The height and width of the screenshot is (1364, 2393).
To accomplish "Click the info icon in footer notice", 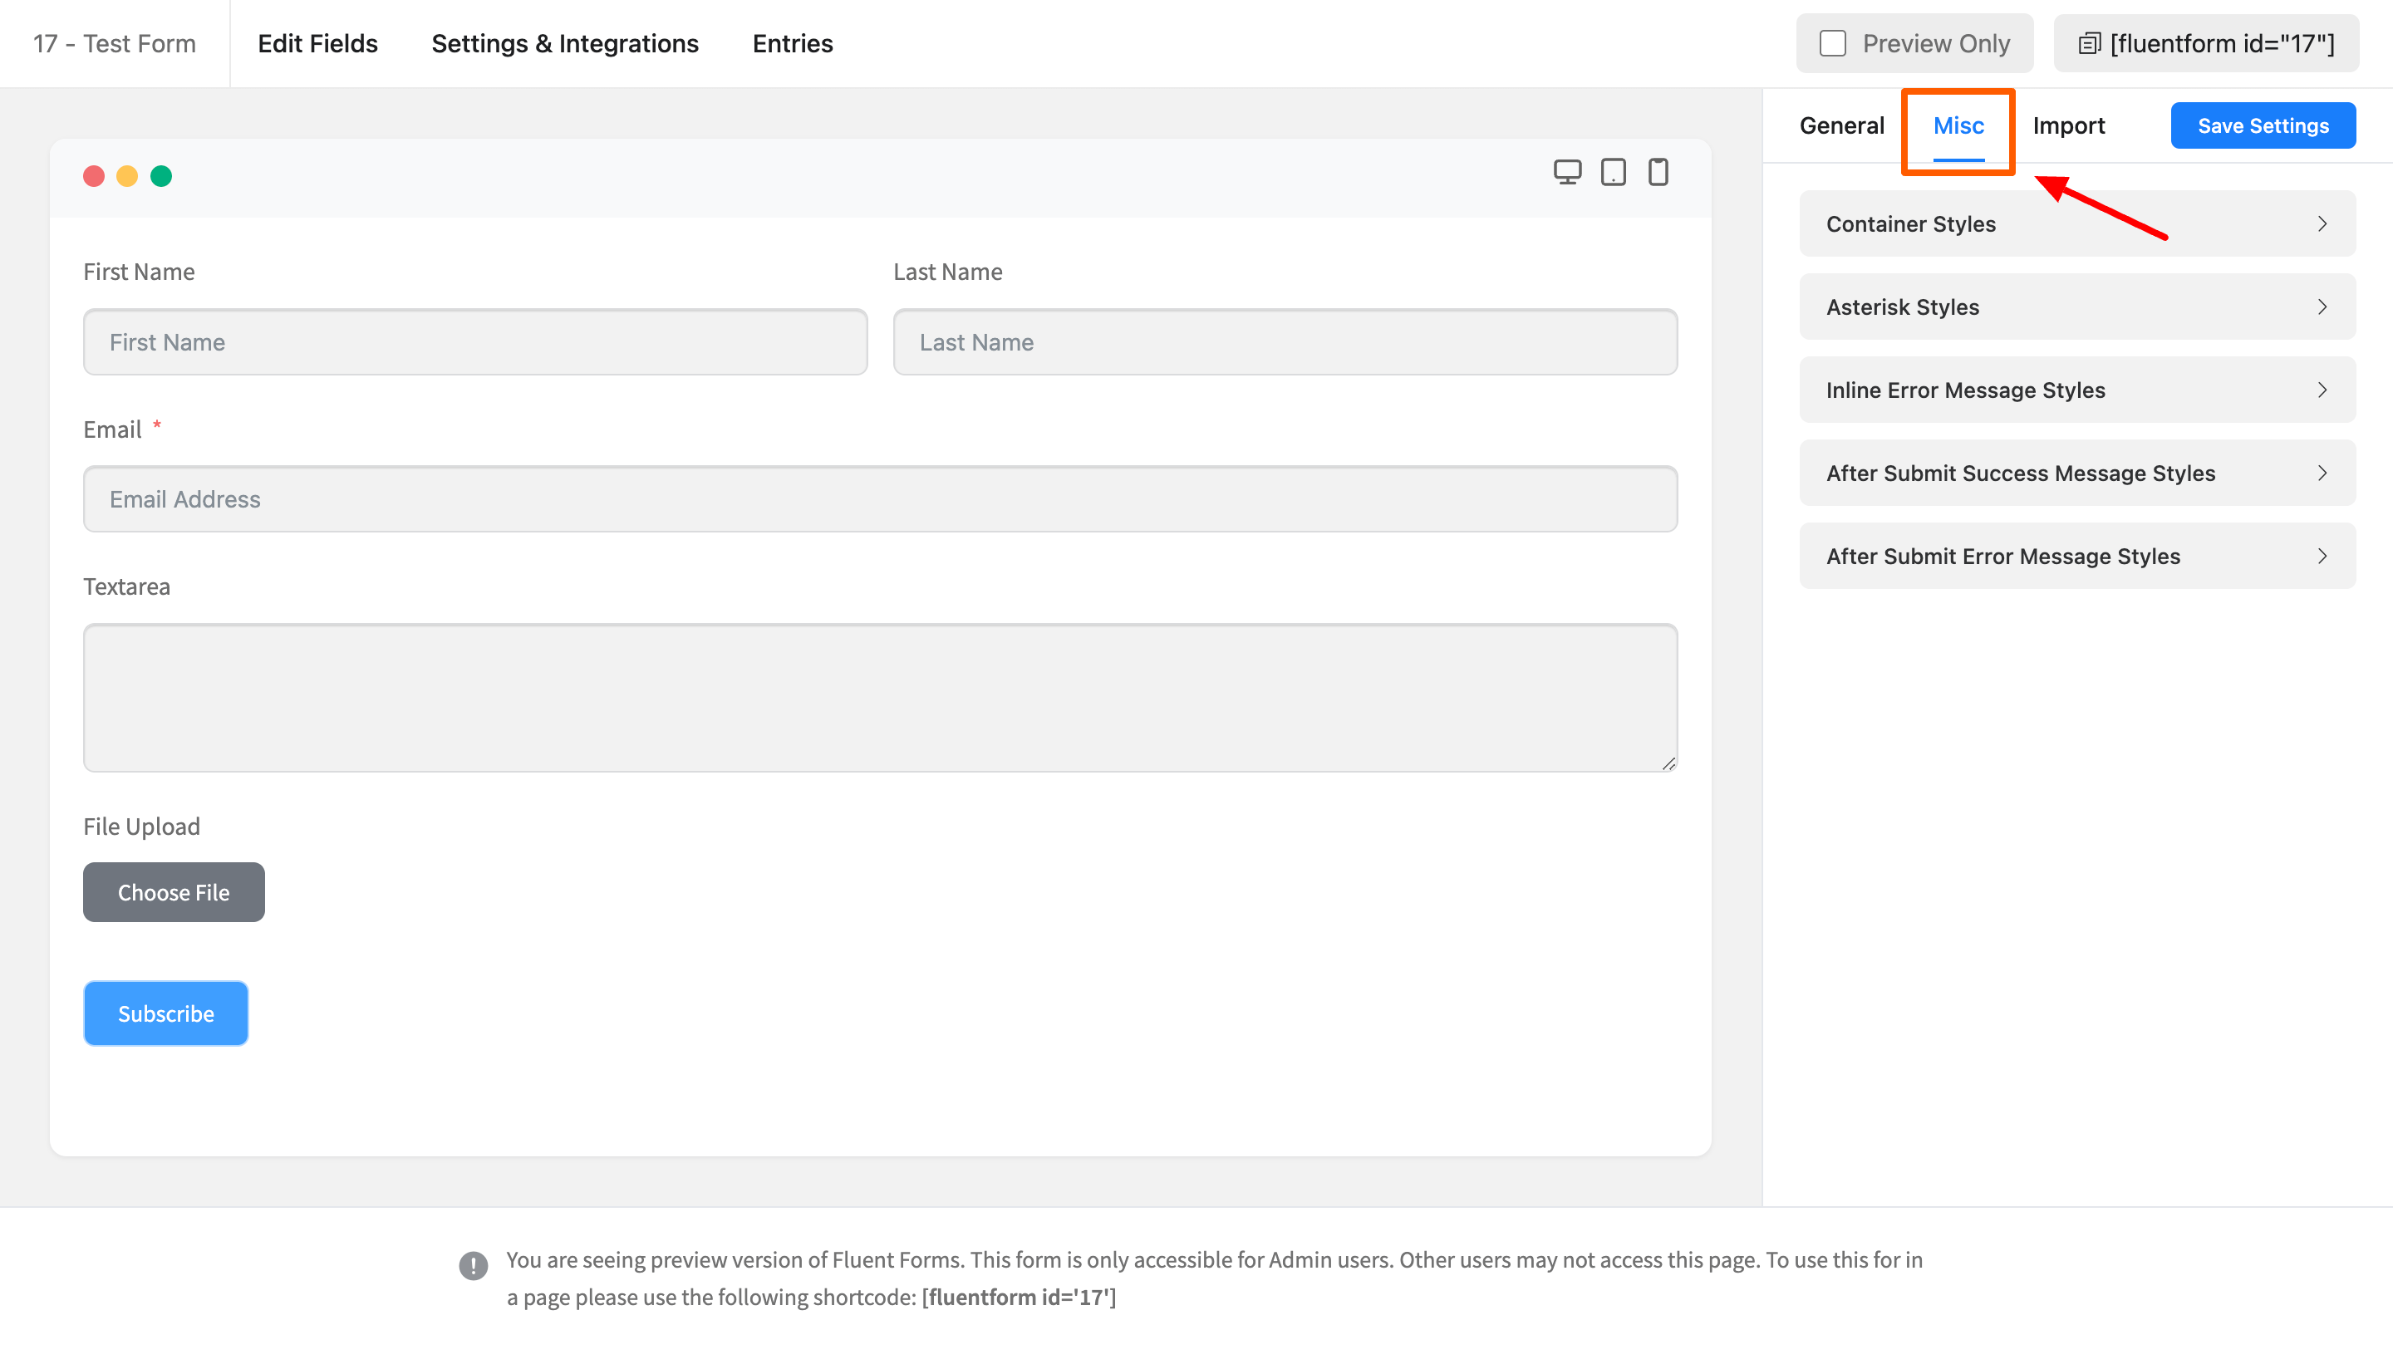I will (x=473, y=1266).
